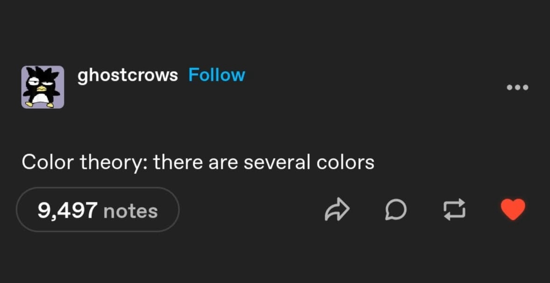Comment on the post via the bubble icon
The image size is (550, 283).
click(396, 210)
